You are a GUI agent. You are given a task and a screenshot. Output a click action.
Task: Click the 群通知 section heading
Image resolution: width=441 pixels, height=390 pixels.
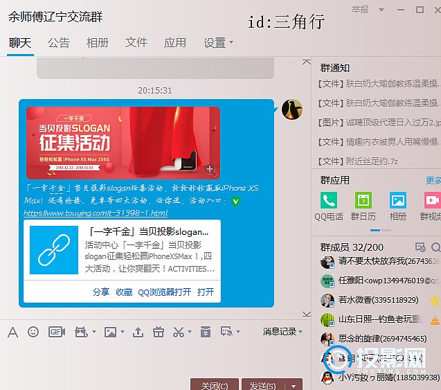[334, 68]
